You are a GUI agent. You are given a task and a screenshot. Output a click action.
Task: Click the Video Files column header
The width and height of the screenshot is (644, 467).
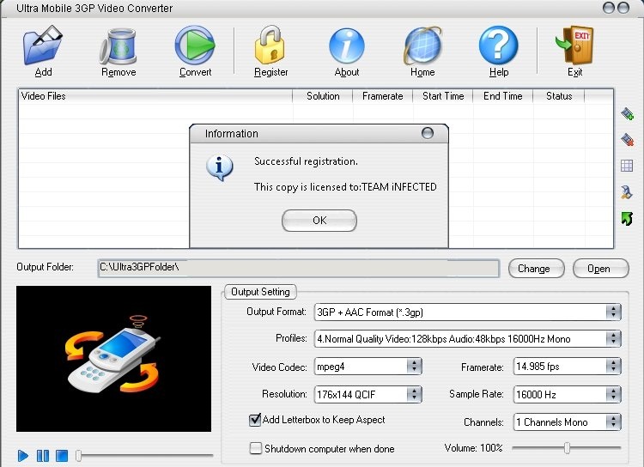pos(155,96)
